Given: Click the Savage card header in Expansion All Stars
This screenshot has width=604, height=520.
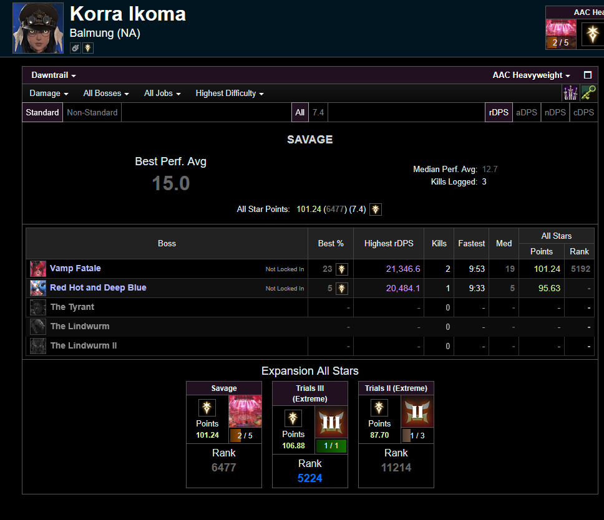Looking at the screenshot, I should click(224, 388).
